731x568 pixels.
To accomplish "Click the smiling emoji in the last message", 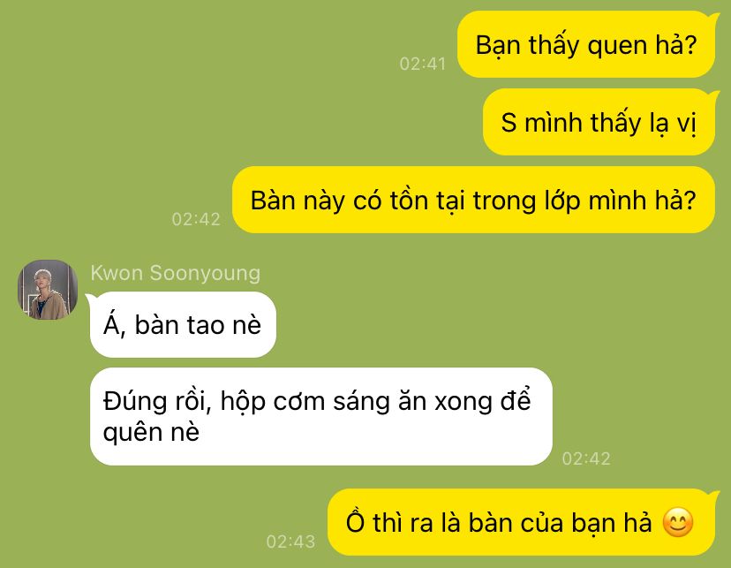I will (x=678, y=522).
